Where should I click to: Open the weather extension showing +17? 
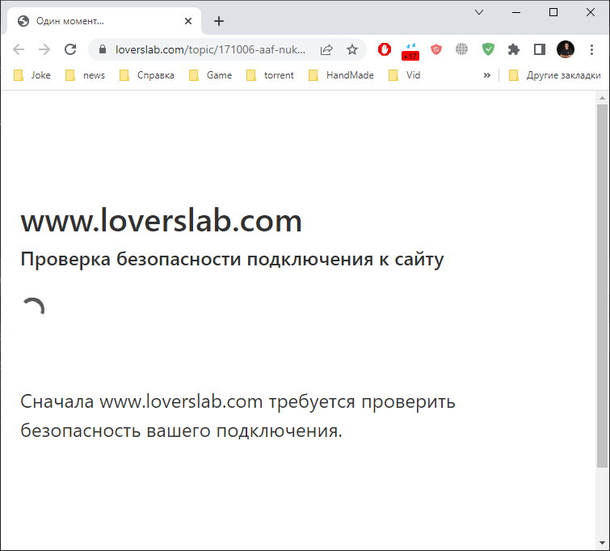coord(410,50)
